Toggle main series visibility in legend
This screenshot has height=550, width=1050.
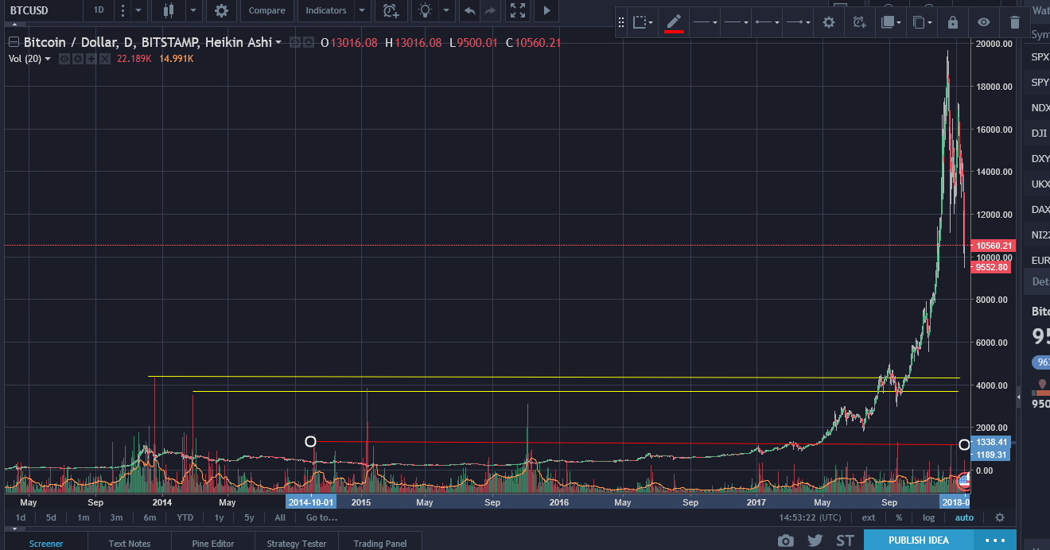click(x=295, y=42)
